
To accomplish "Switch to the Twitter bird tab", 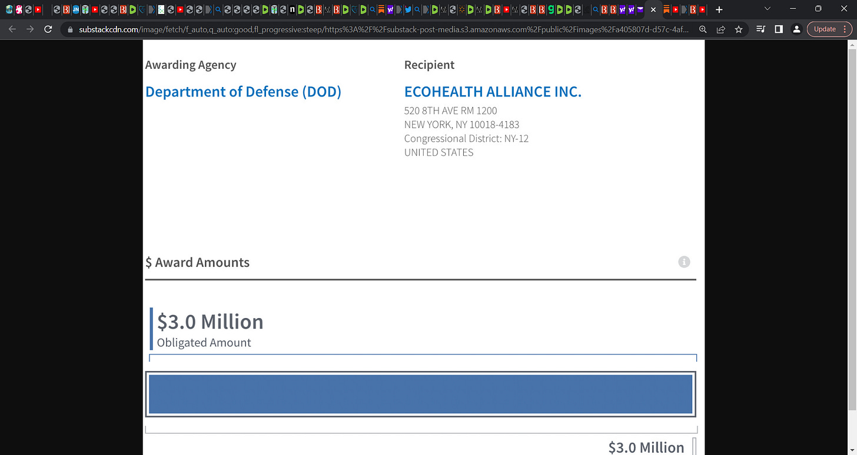I will [x=408, y=9].
